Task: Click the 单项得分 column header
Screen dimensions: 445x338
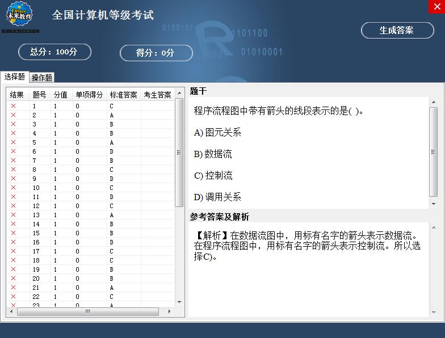Action: tap(89, 95)
